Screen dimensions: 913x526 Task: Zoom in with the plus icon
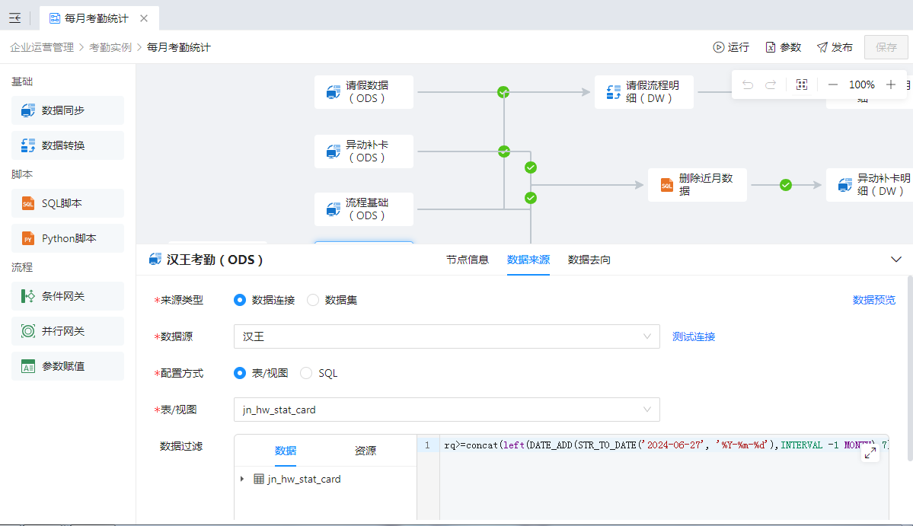pos(891,85)
